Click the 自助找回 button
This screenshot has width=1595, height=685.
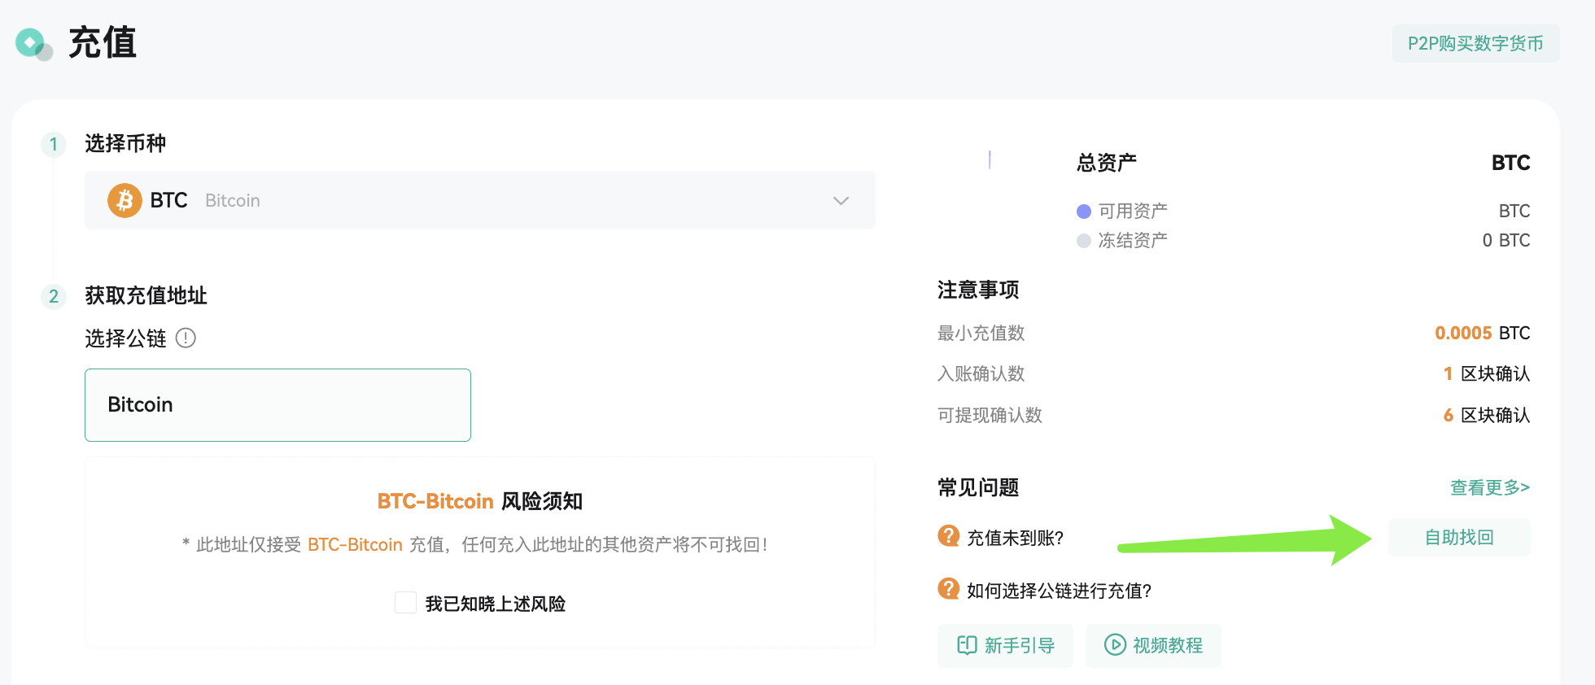point(1459,537)
